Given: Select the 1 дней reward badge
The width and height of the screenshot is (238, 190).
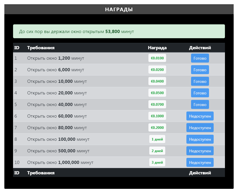Looking at the screenshot, I should tap(157, 139).
